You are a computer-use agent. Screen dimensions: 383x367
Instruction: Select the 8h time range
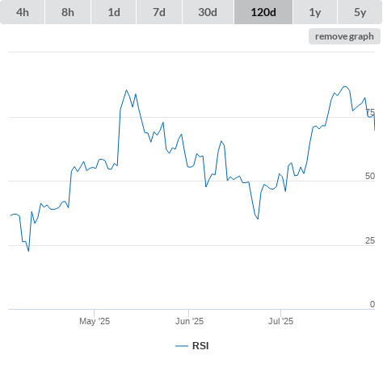pos(68,12)
